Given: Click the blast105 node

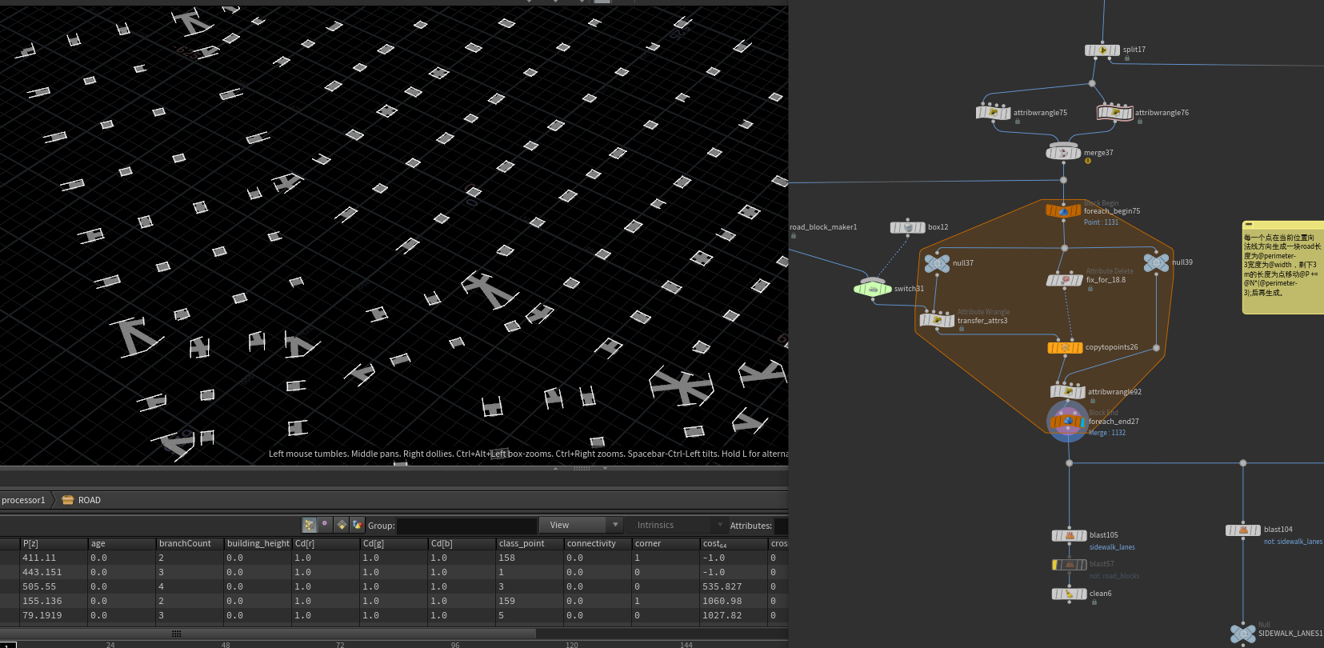Looking at the screenshot, I should 1069,536.
